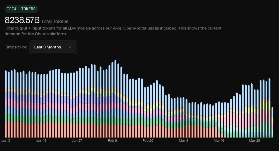Viewport: 279px width, 151px height.
Task: Click the Jan 3 axis label
Action: coord(6,140)
